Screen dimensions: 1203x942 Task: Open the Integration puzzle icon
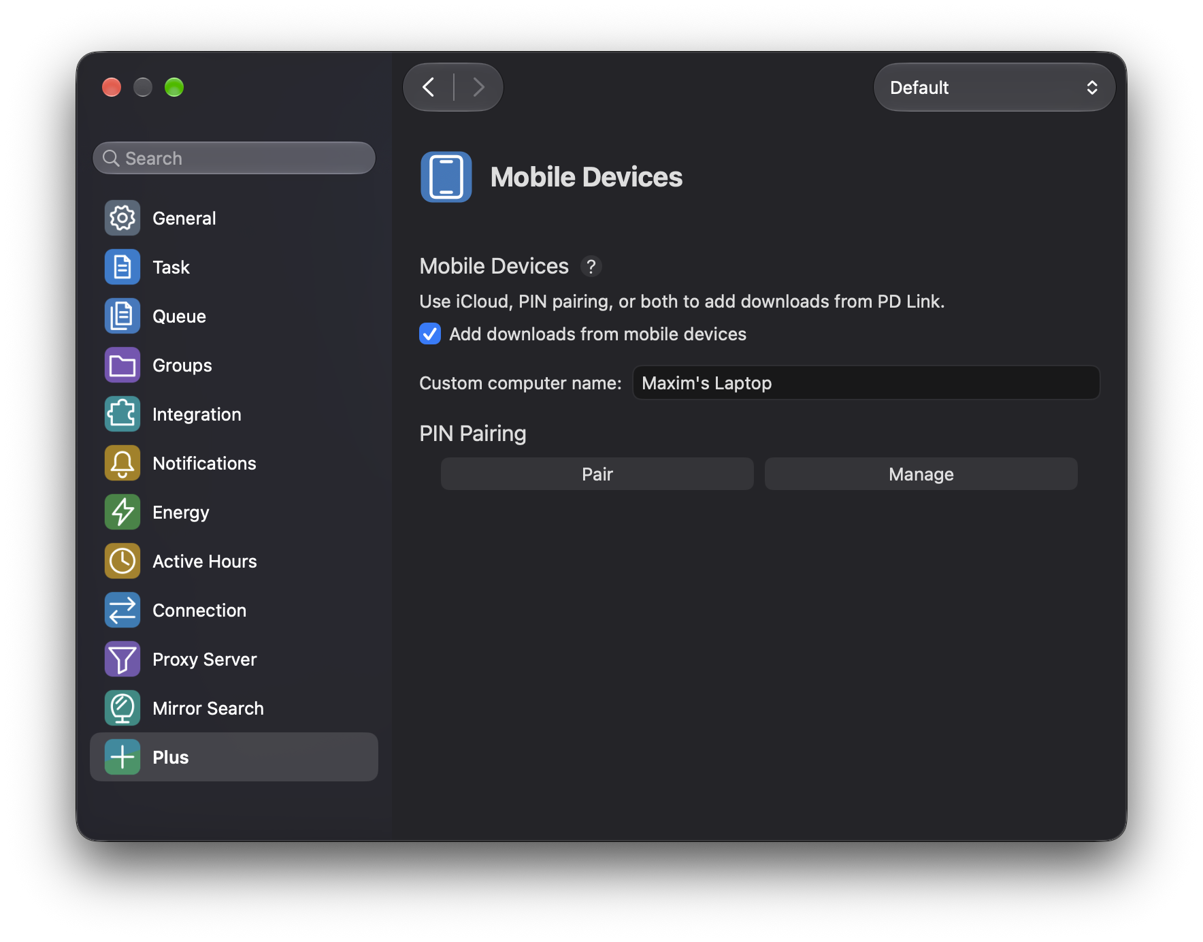click(x=122, y=414)
